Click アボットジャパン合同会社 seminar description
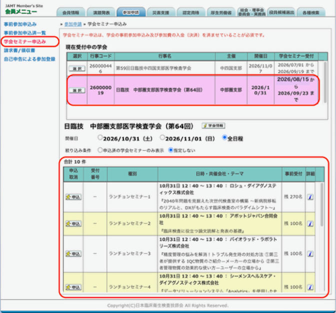 coord(219,223)
